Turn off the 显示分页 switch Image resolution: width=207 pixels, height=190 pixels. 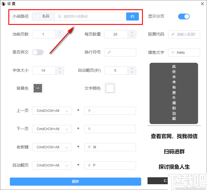click(x=184, y=16)
